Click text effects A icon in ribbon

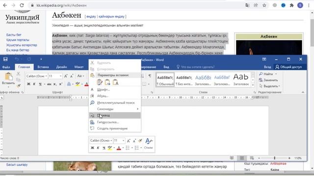point(69,84)
